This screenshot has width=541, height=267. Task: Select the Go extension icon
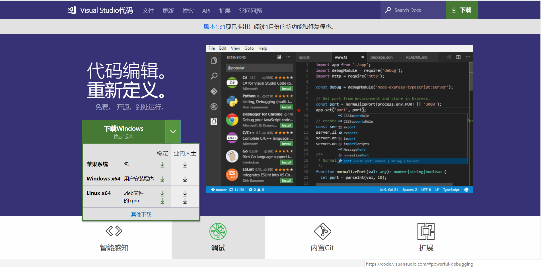click(232, 156)
